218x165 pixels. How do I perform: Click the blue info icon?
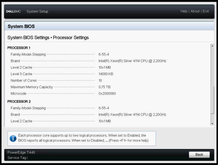(x=13, y=139)
